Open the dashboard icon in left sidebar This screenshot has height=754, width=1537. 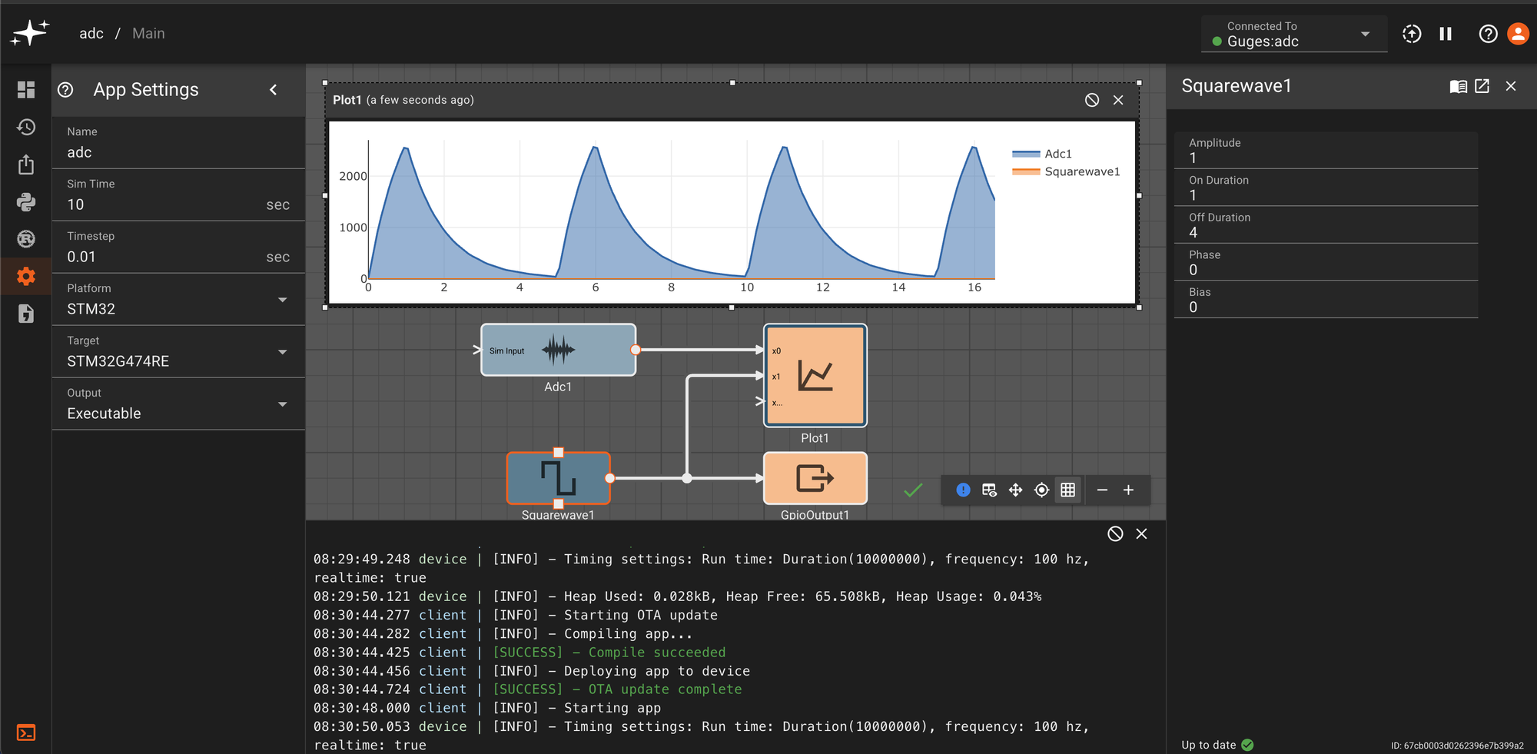pos(26,90)
